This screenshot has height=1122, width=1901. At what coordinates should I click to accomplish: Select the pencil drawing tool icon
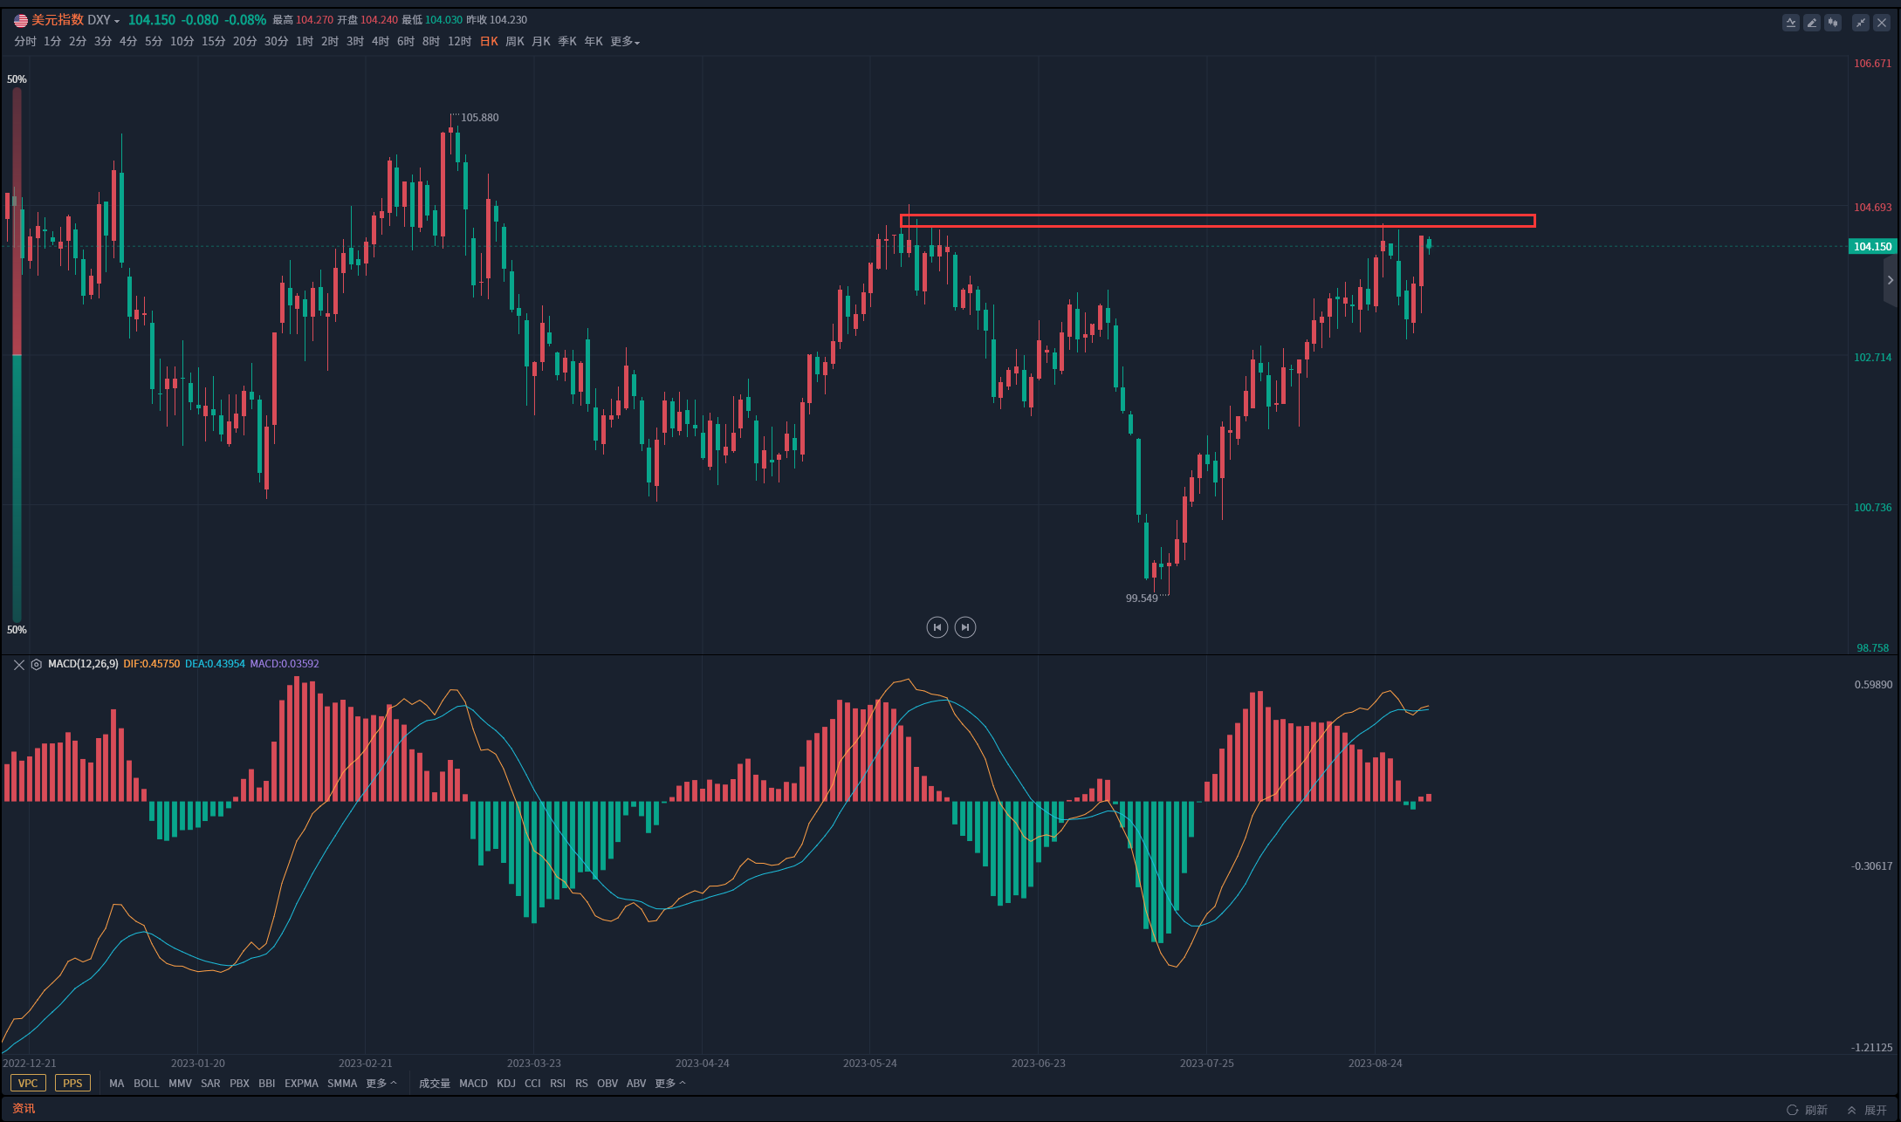click(1812, 23)
